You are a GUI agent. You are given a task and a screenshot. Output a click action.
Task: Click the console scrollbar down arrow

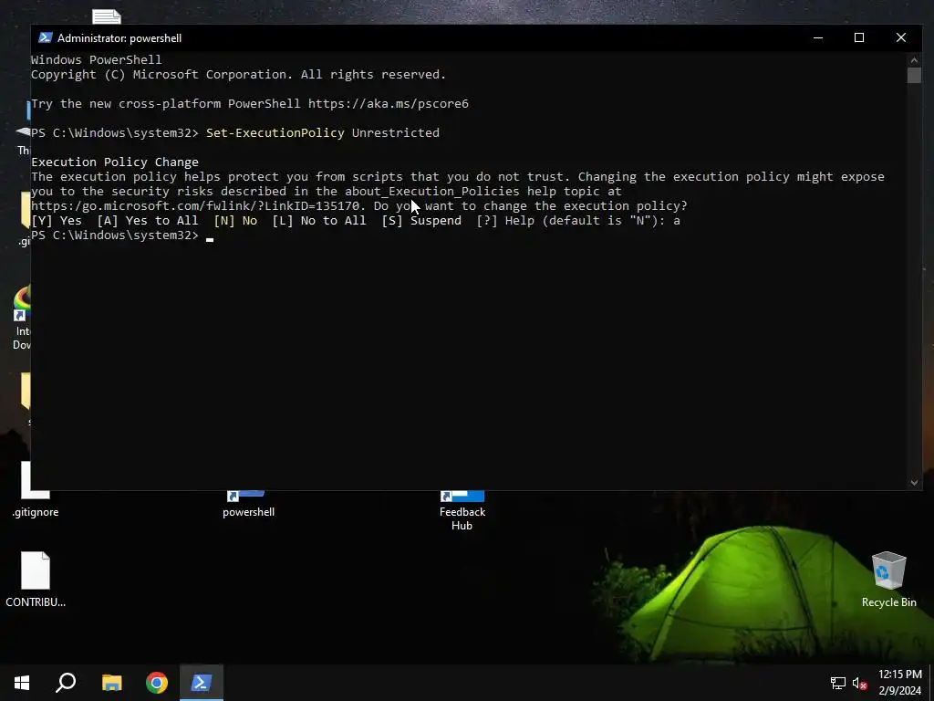(x=914, y=483)
